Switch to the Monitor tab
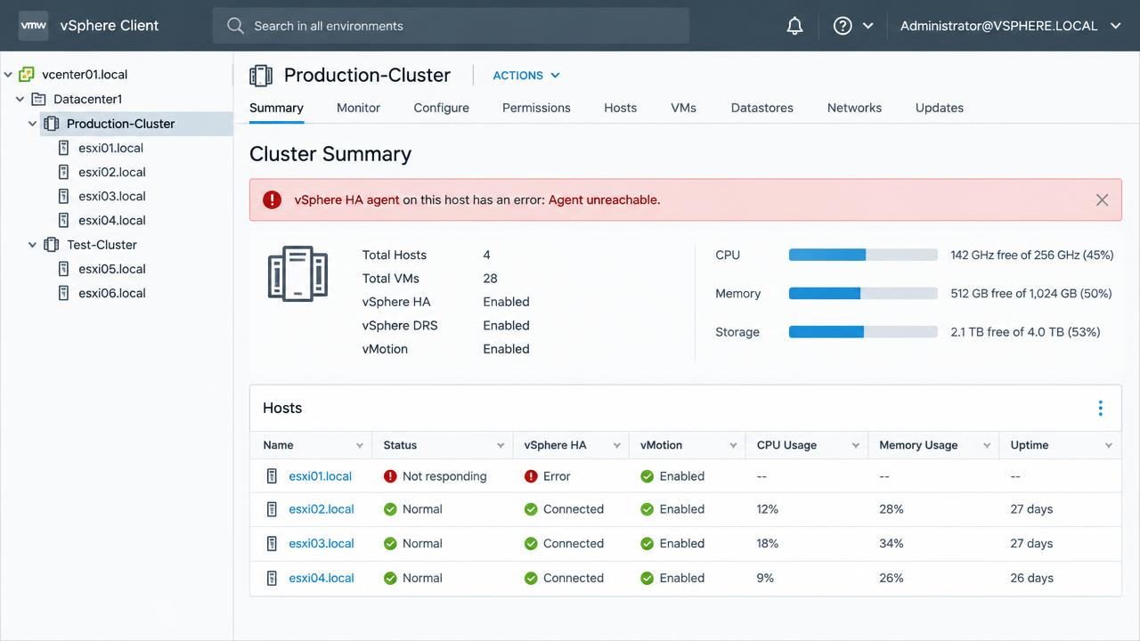The height and width of the screenshot is (641, 1140). tap(358, 108)
